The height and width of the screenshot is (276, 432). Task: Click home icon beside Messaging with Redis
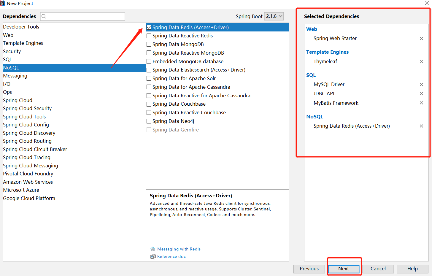pyautogui.click(x=153, y=249)
